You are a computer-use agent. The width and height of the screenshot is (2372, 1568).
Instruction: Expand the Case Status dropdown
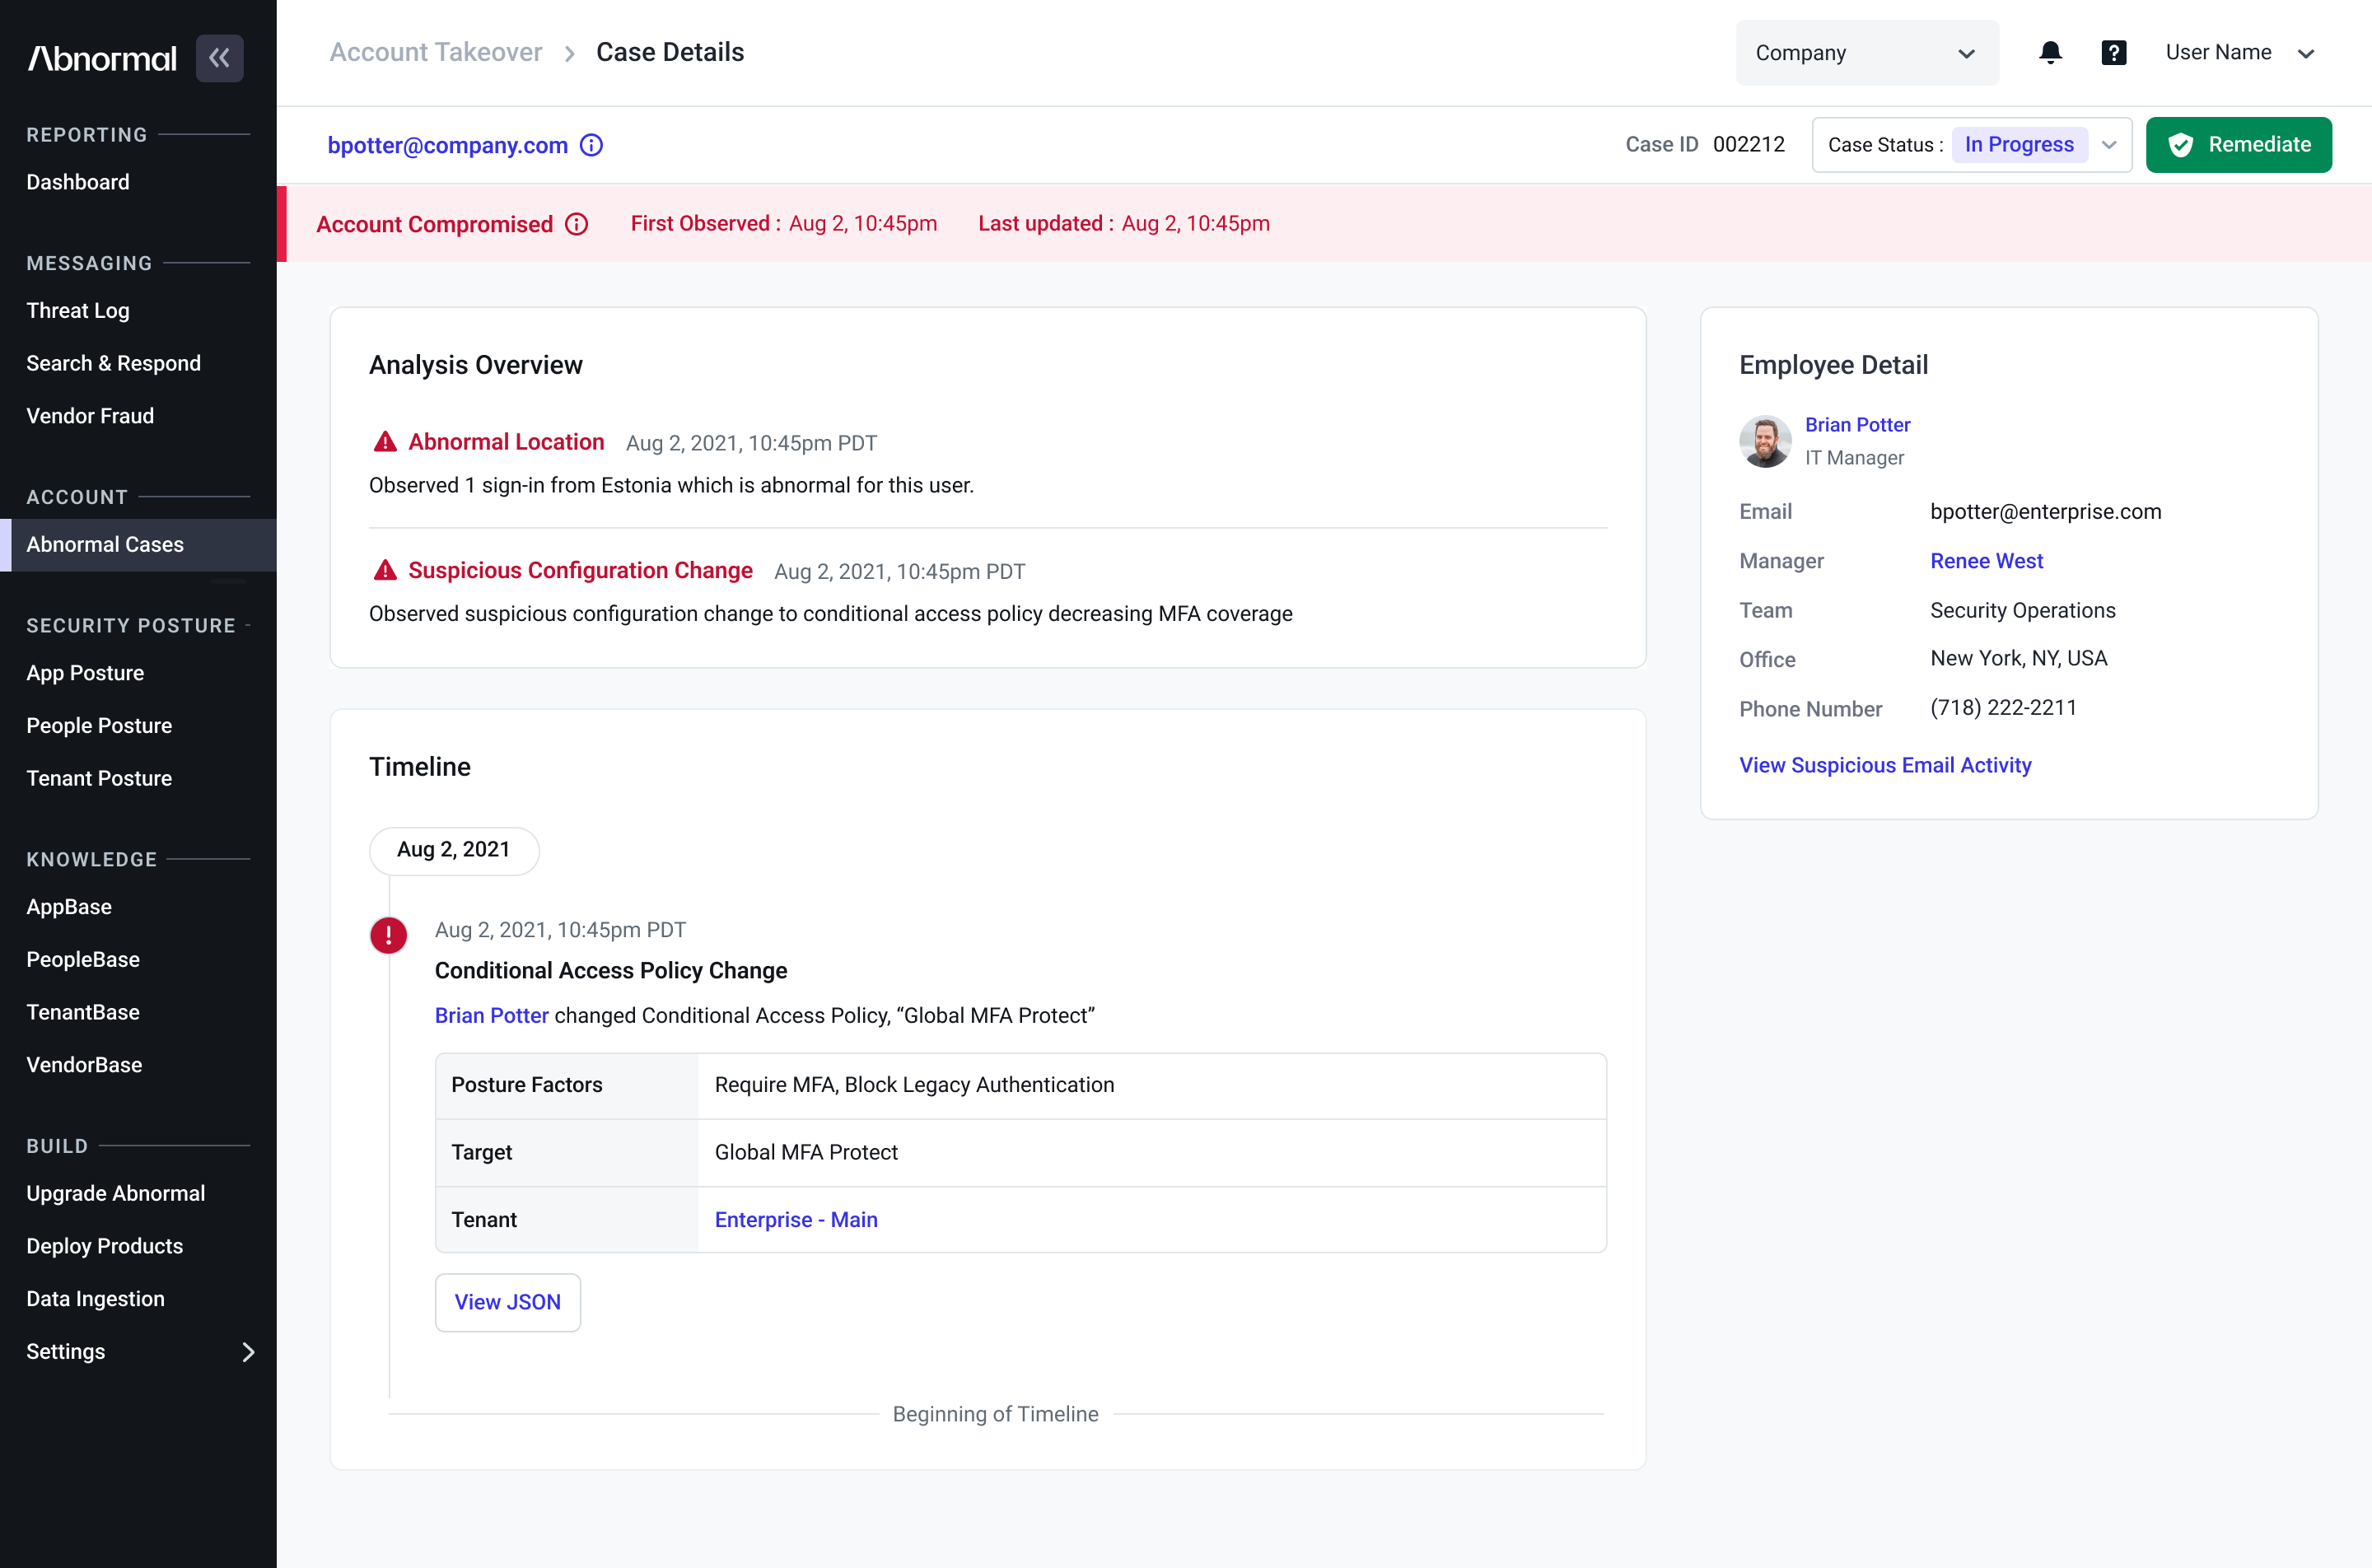(x=2108, y=145)
